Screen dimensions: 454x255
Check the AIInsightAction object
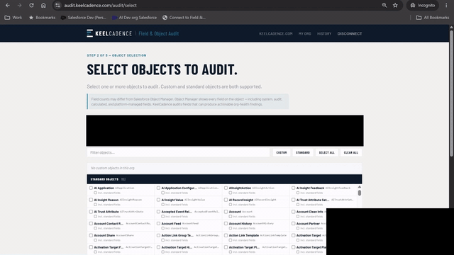pyautogui.click(x=226, y=188)
